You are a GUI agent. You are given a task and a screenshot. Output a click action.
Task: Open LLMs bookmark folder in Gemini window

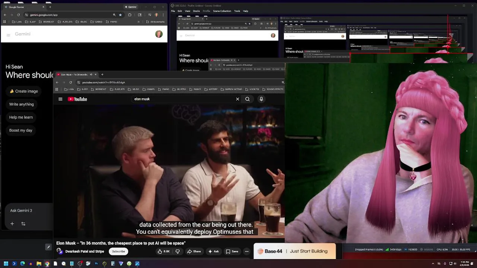[17, 22]
